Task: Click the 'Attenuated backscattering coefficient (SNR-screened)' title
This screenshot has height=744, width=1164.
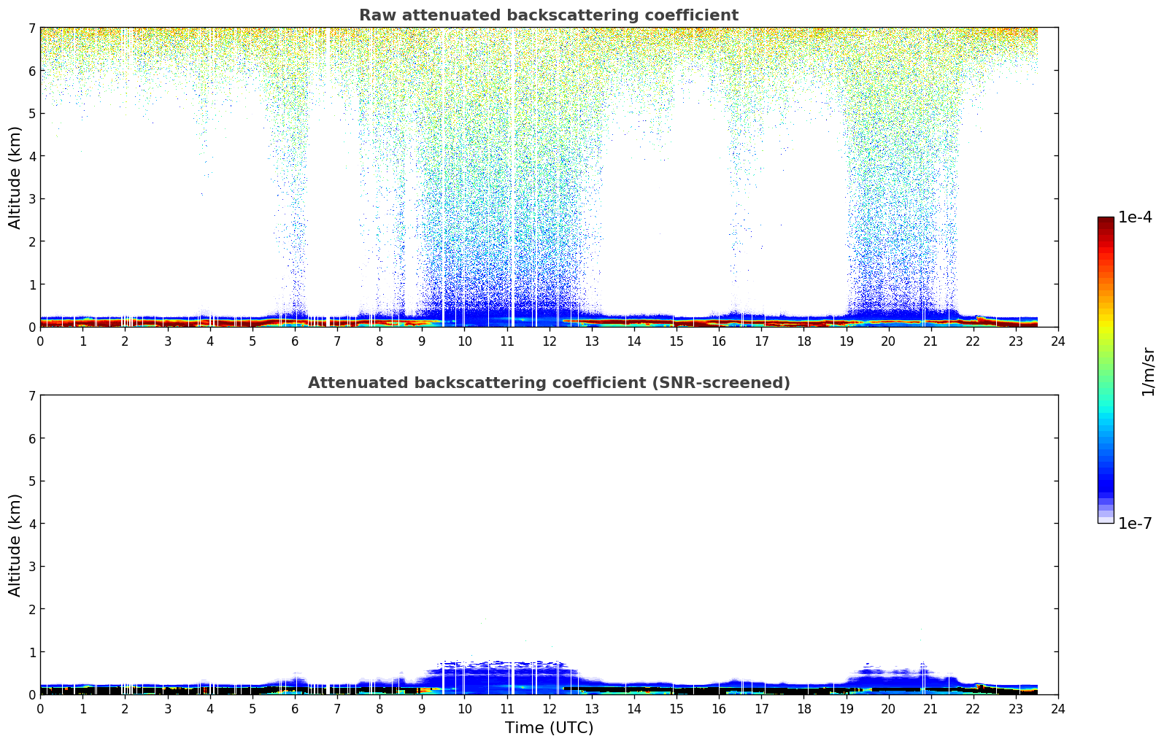Action: [x=548, y=383]
